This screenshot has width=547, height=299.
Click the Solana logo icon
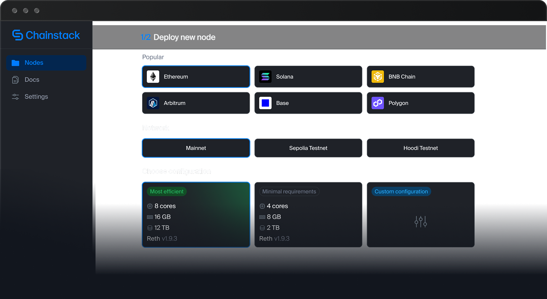point(265,77)
